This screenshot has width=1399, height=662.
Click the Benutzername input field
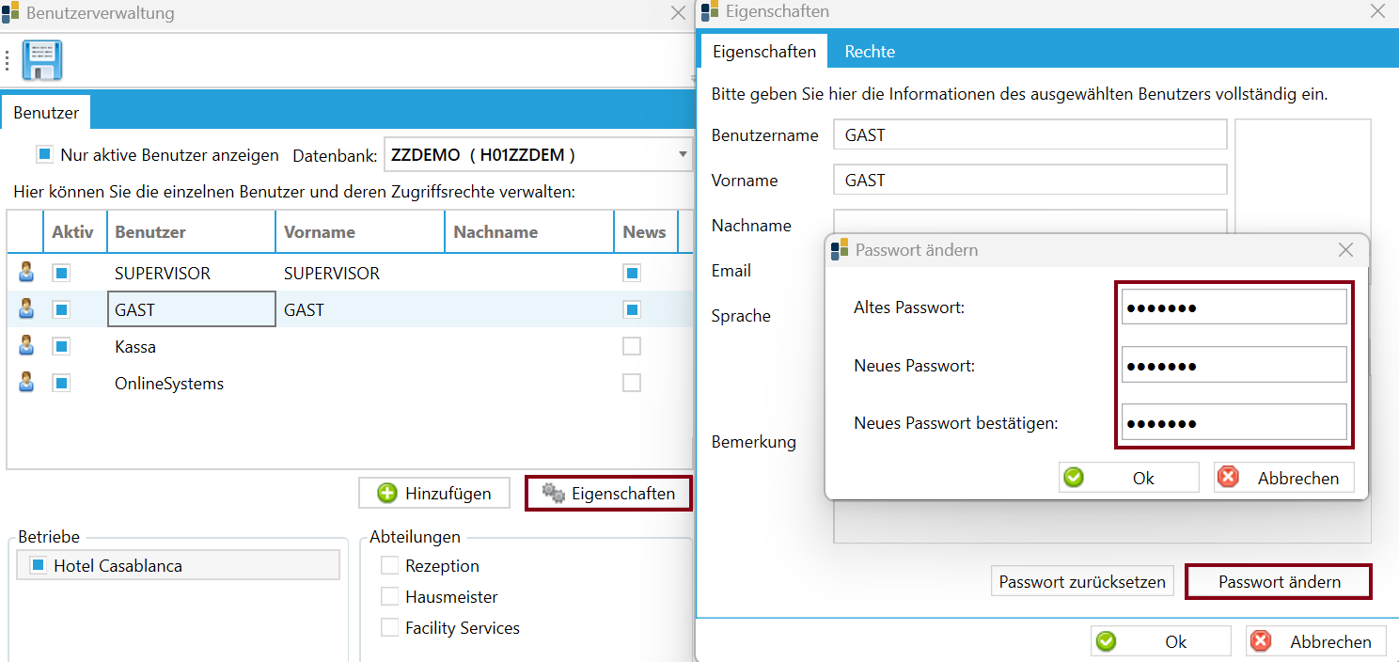(1030, 134)
